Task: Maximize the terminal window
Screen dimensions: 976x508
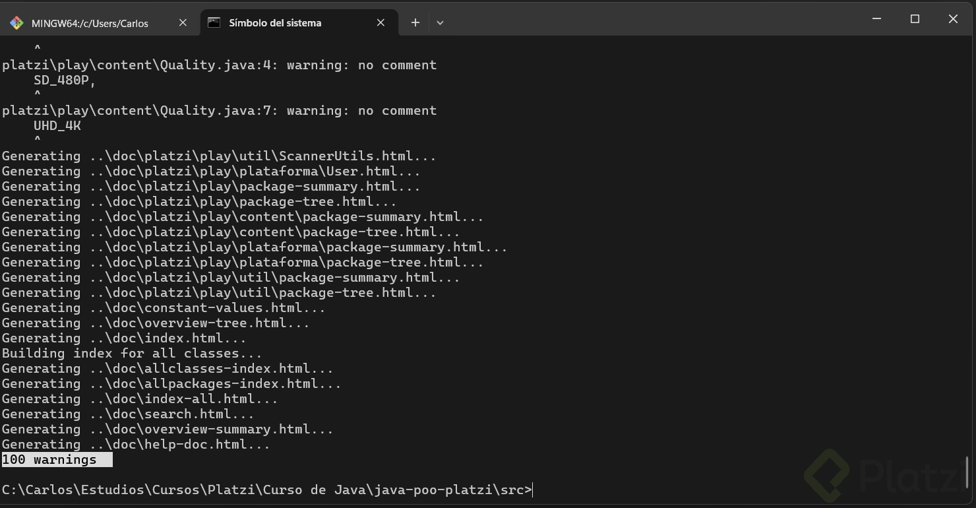Action: coord(915,19)
